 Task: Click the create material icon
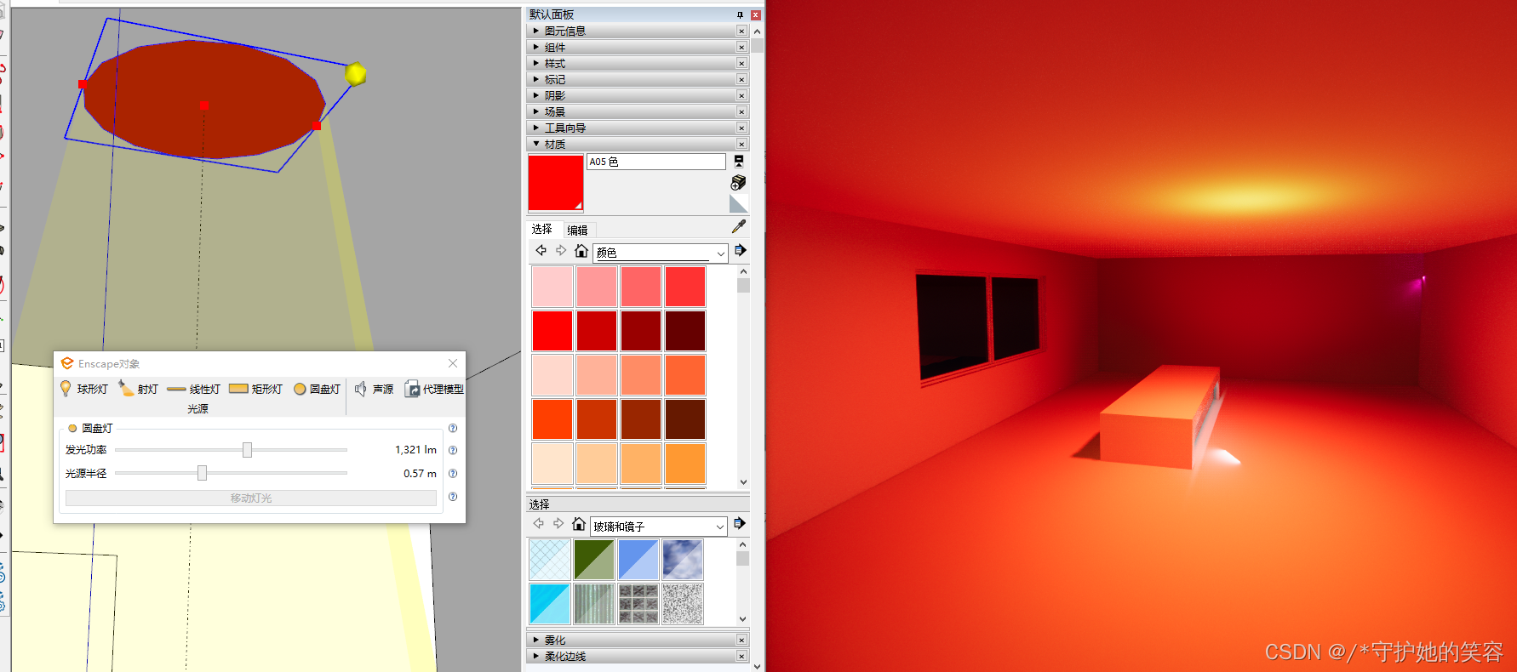tap(738, 182)
